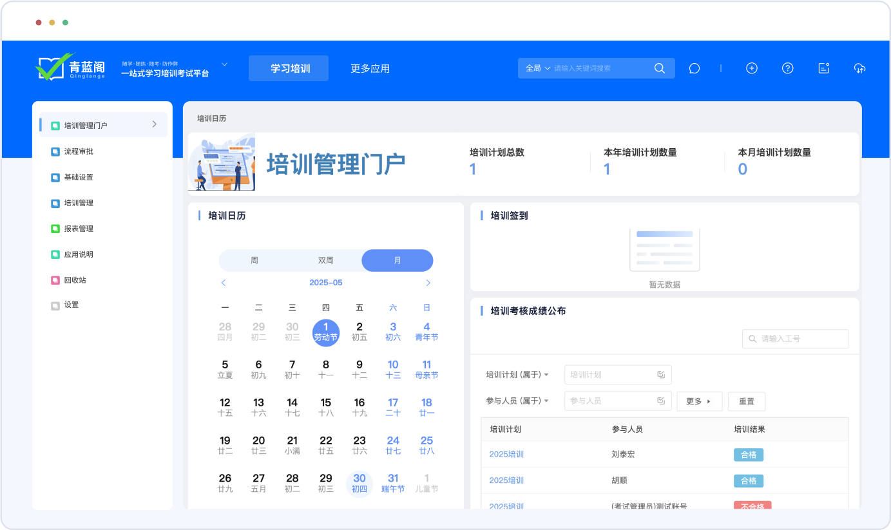Image resolution: width=891 pixels, height=530 pixels.
Task: Open the 报表管理 sidebar item
Action: tap(79, 229)
